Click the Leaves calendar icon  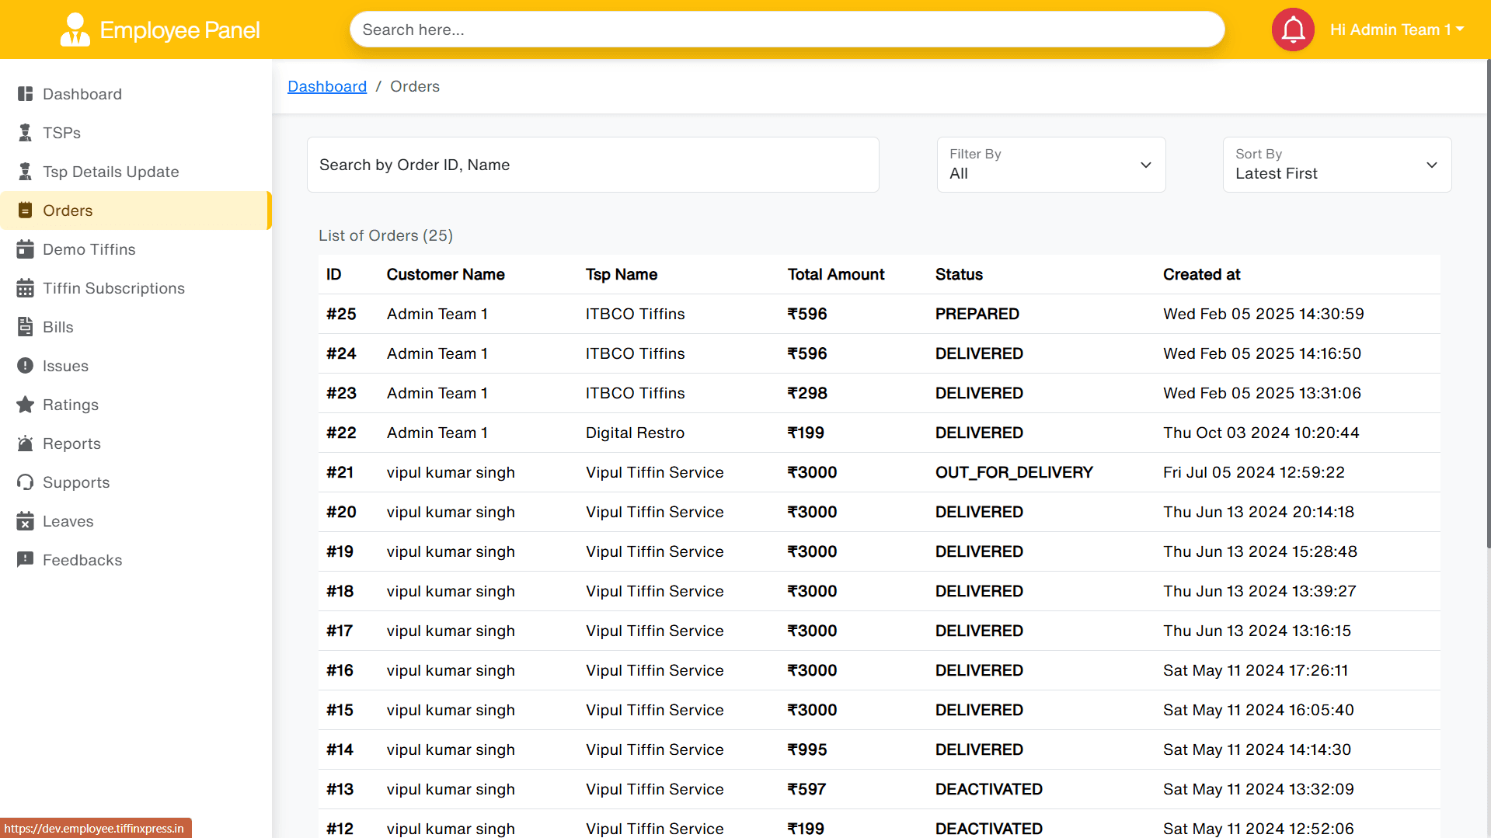[x=25, y=521]
